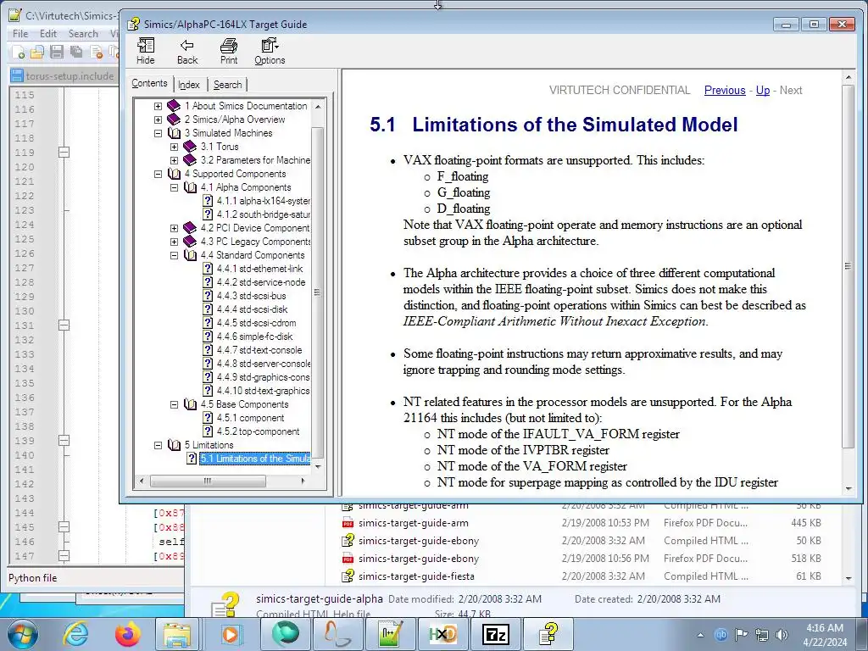Select topic 4.5.2 top-component

pyautogui.click(x=258, y=431)
